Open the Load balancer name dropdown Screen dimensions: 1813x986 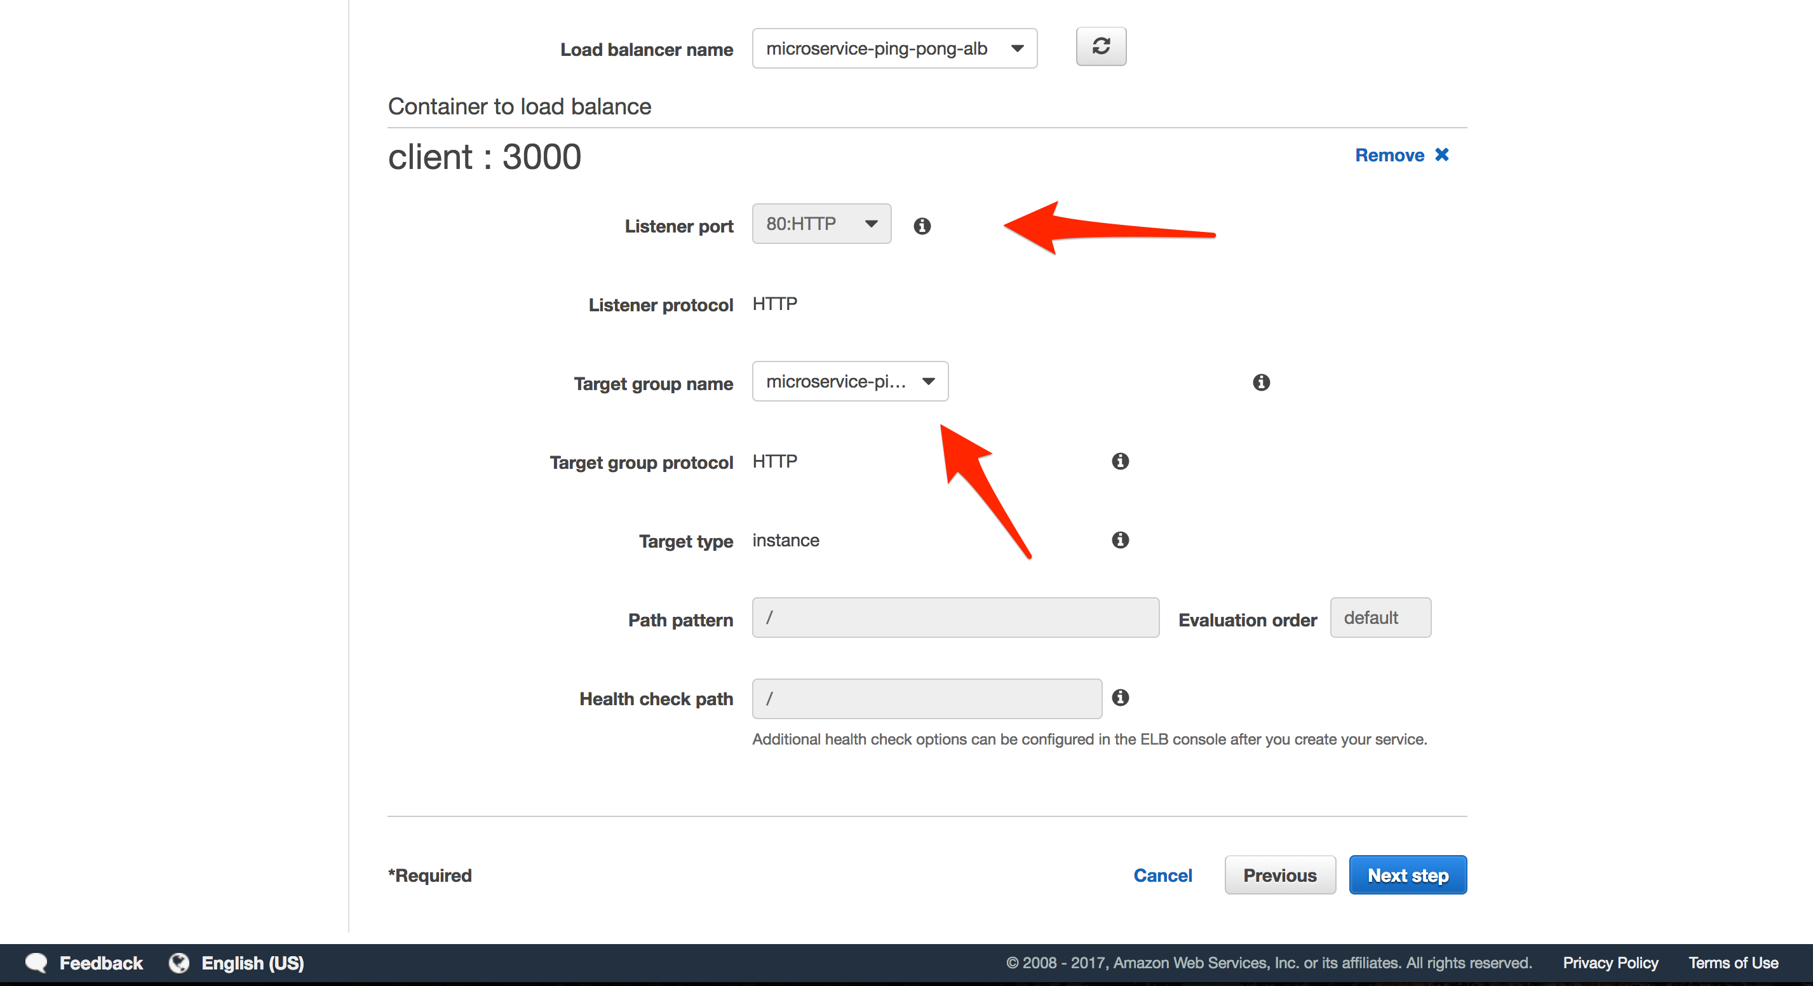click(894, 48)
